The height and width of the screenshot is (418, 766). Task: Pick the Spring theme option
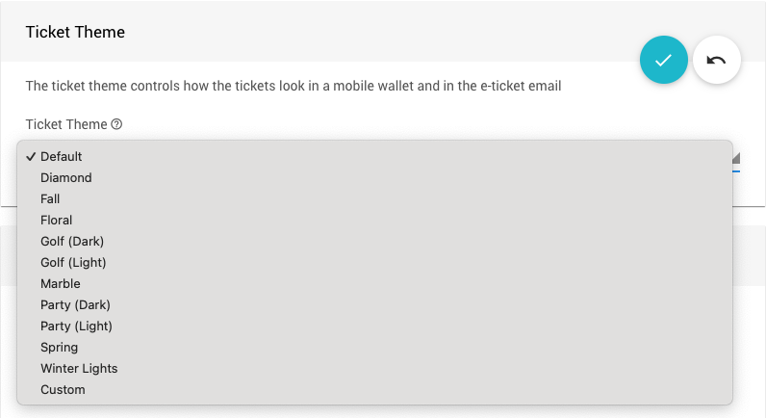point(60,347)
